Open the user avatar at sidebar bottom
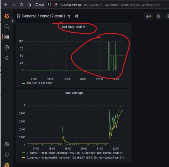The image size is (169, 167). click(7, 164)
